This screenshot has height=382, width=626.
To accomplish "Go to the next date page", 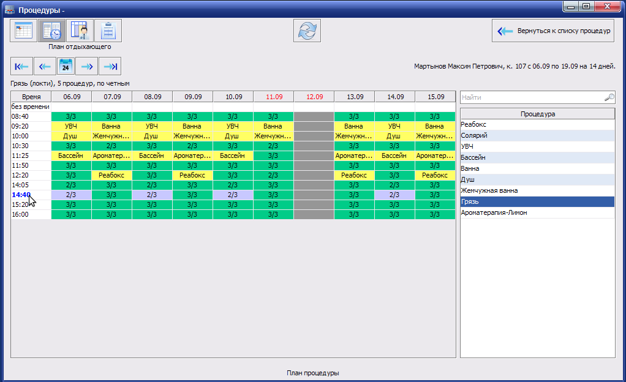I will 86,66.
